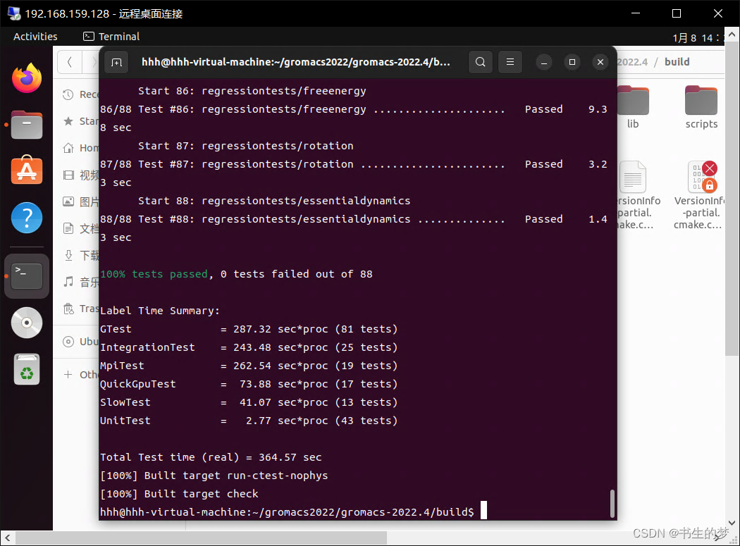
Task: Click 'Test #86: regressiontests/freeenergy' line
Action: tap(354, 109)
